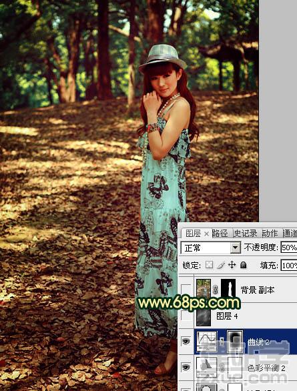Show the 图层 4 layer
This screenshot has width=297, height=391.
point(186,316)
